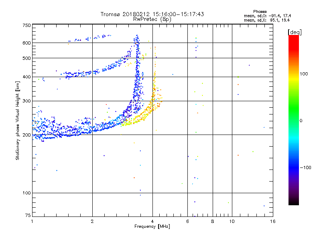Click the y-axis tick label '400'

[27, 77]
